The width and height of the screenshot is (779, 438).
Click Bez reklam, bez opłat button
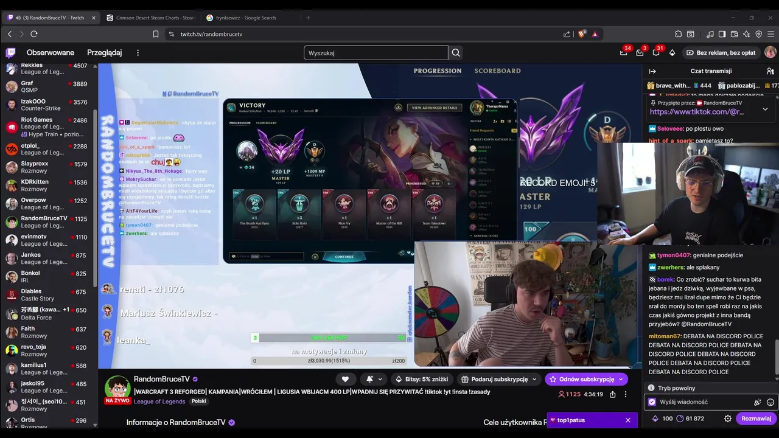point(721,53)
